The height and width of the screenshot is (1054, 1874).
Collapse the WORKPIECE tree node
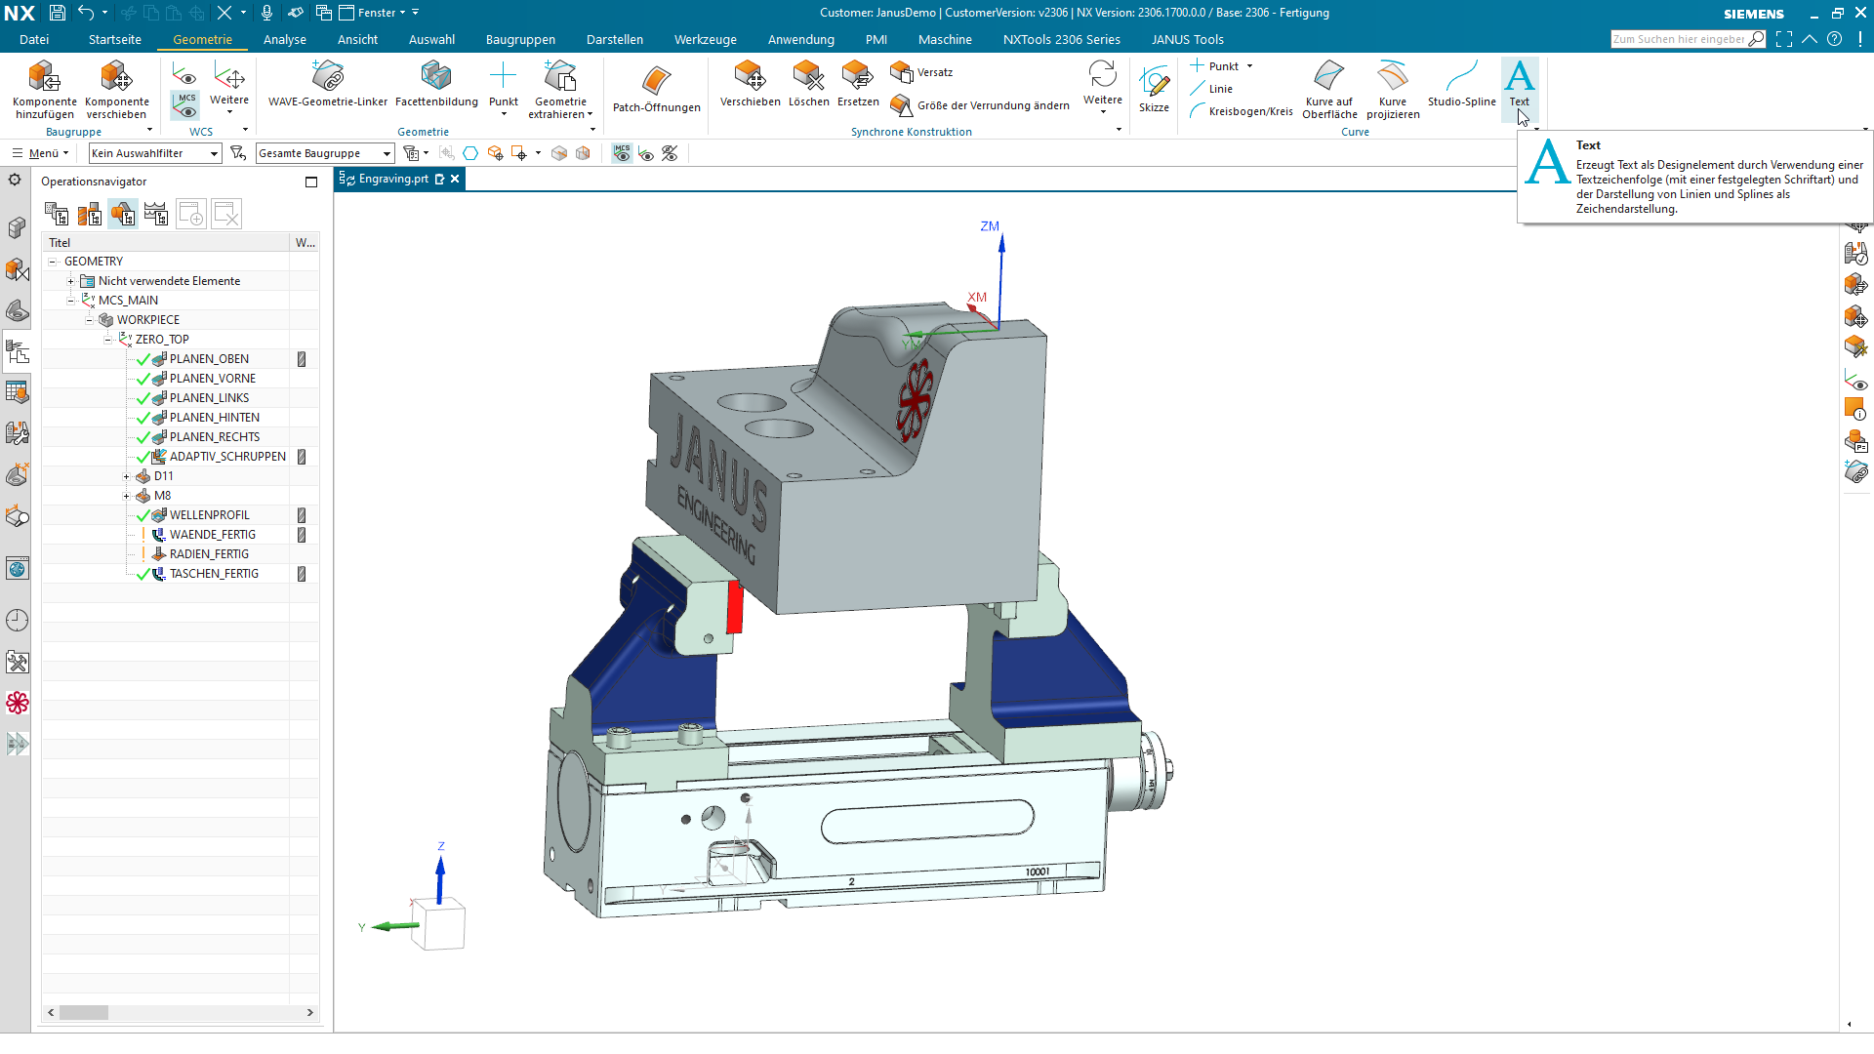(x=89, y=320)
